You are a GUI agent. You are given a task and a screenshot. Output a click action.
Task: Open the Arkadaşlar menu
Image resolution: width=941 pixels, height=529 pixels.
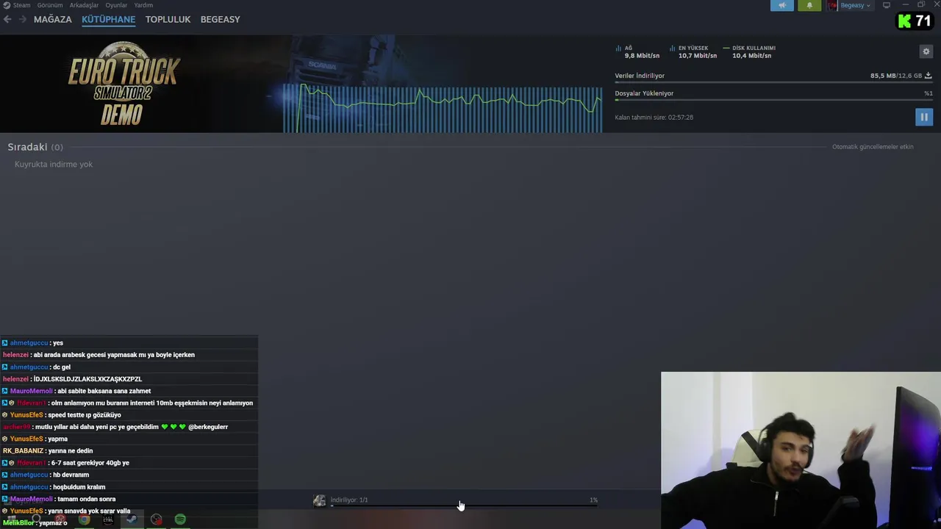[x=84, y=5]
